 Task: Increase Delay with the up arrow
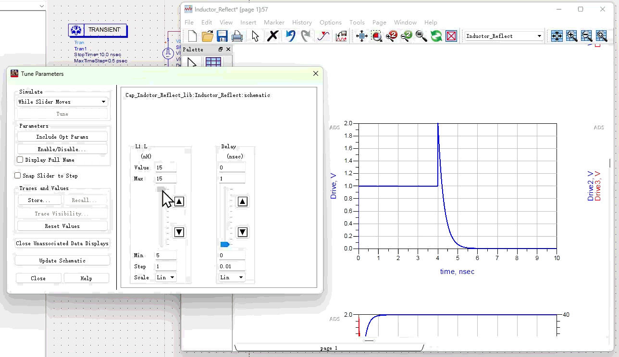pos(243,202)
